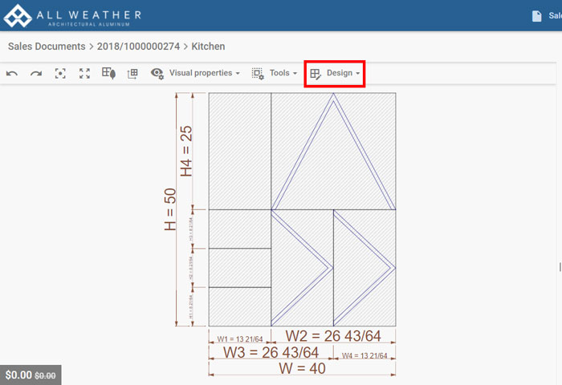Select the tall upper-left window pane
Viewport: 562px width, 385px height.
(x=239, y=151)
